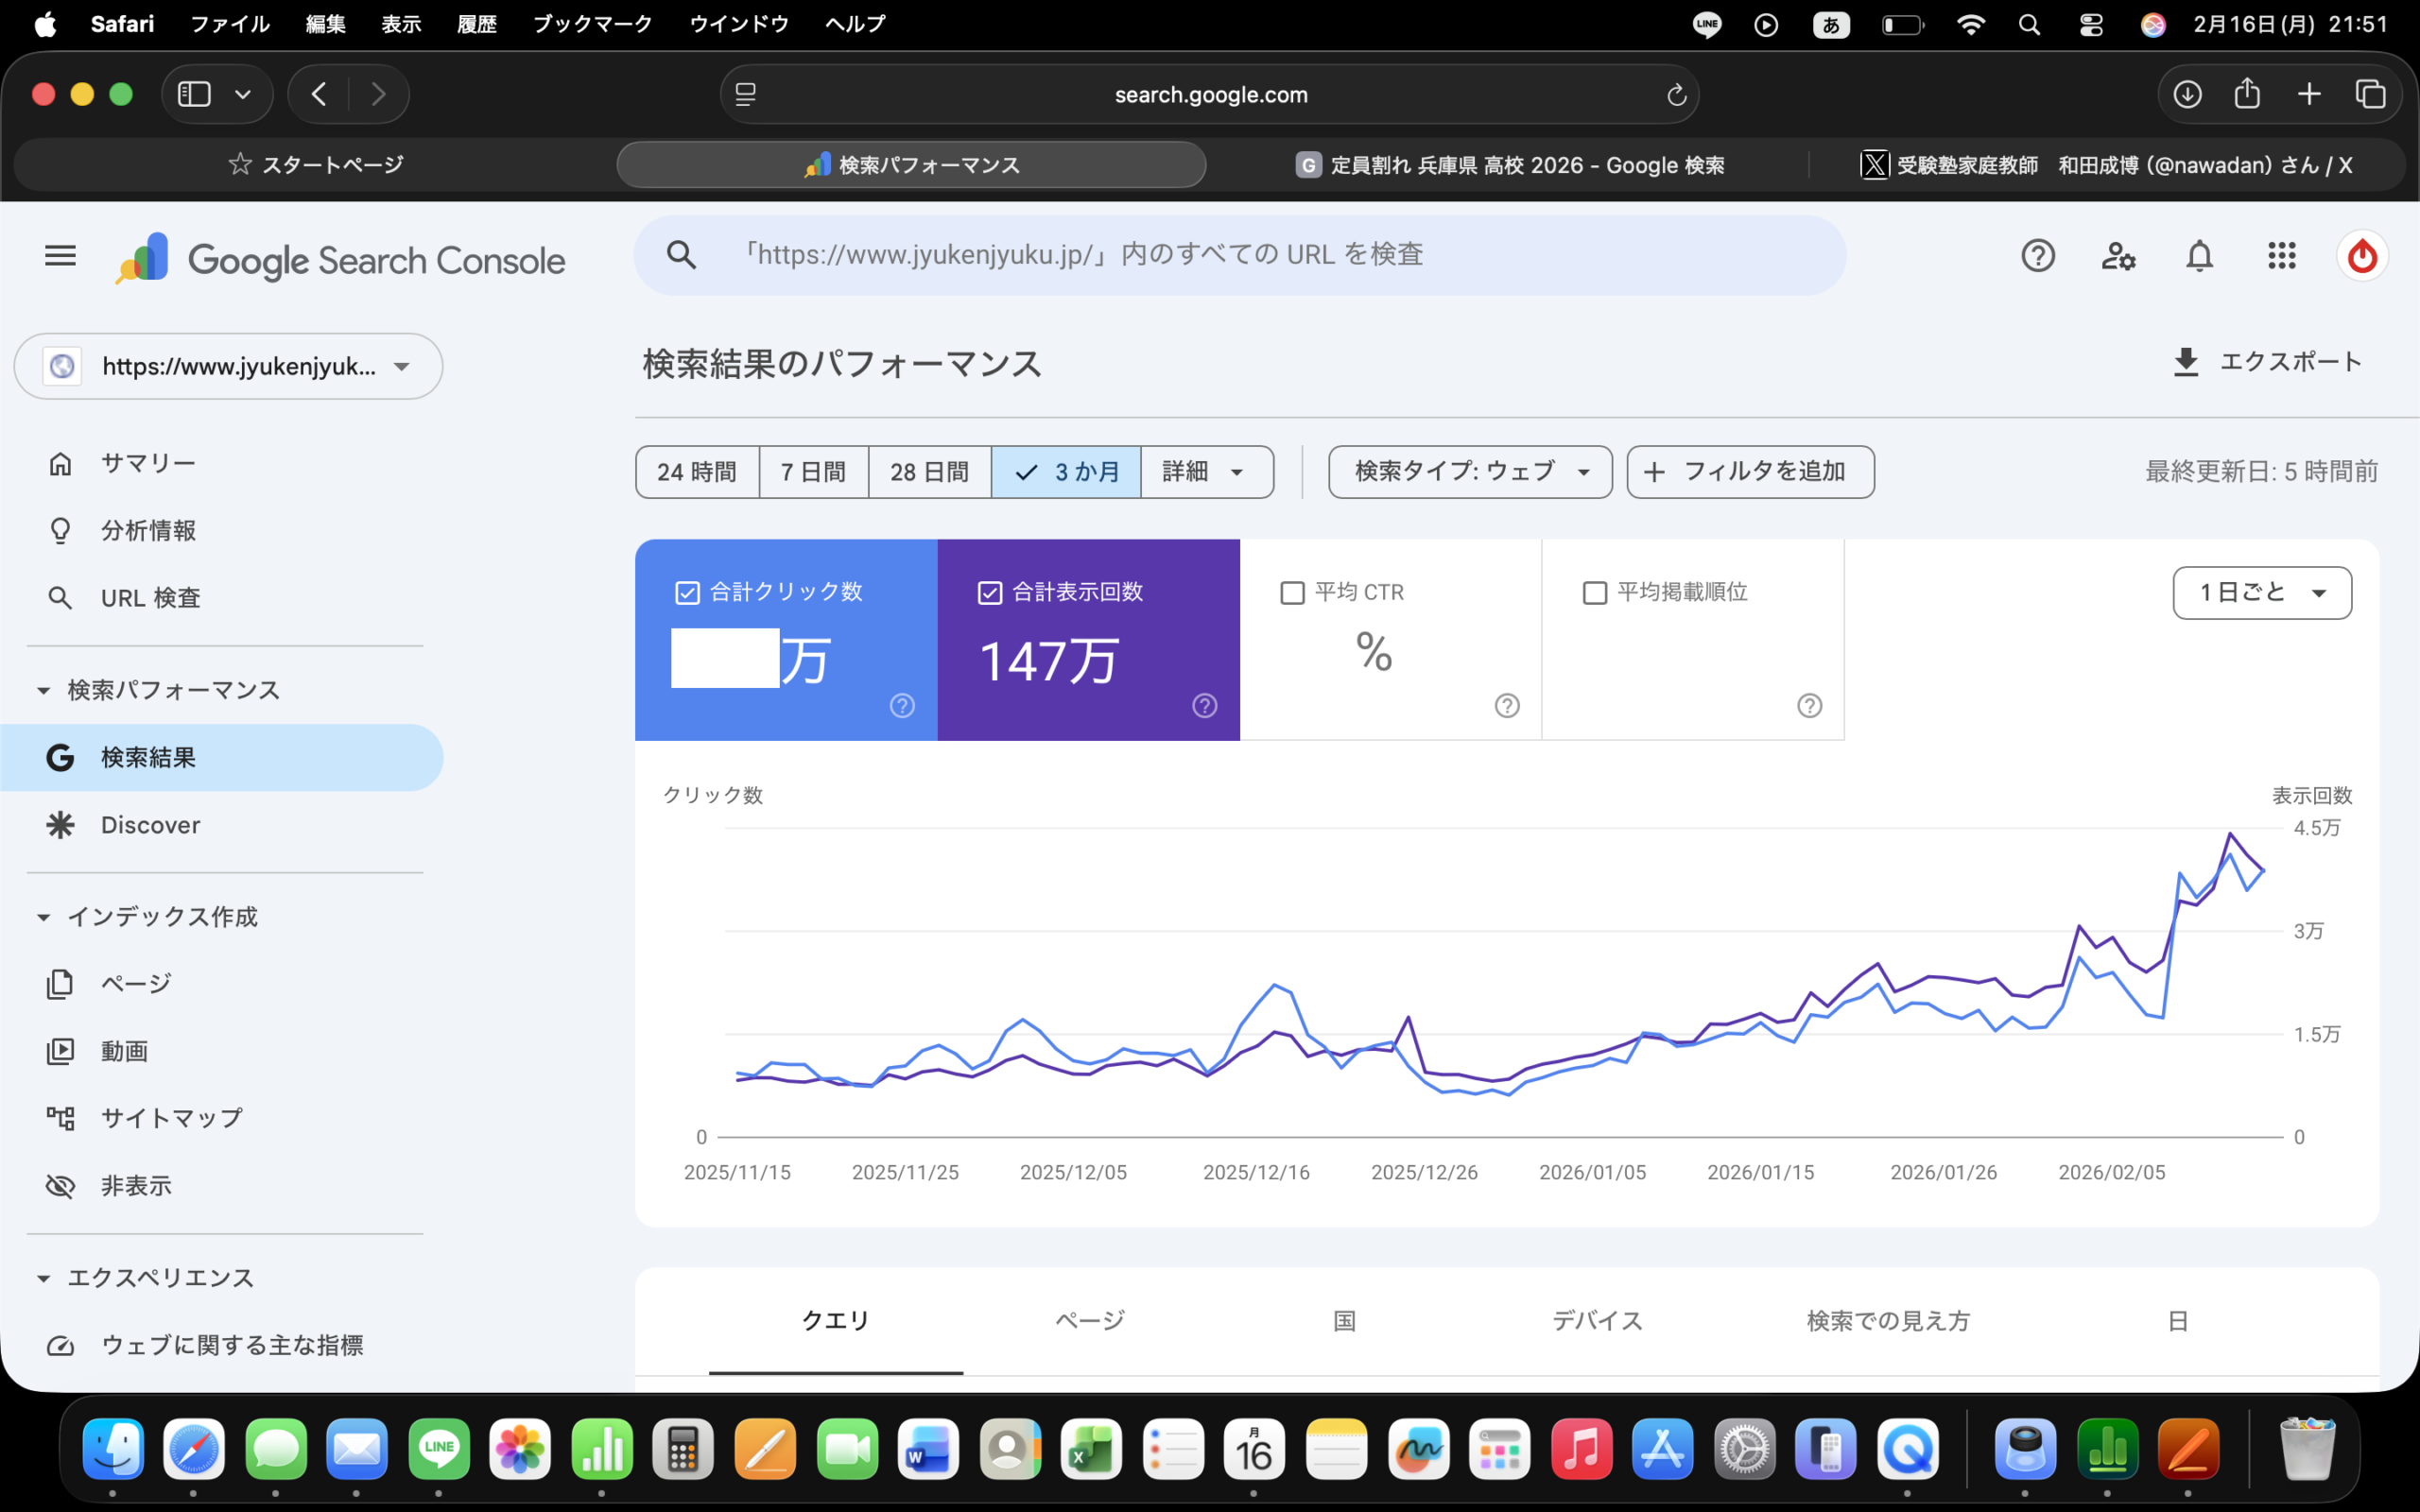
Task: Click the URL inspection search field
Action: 1240,255
